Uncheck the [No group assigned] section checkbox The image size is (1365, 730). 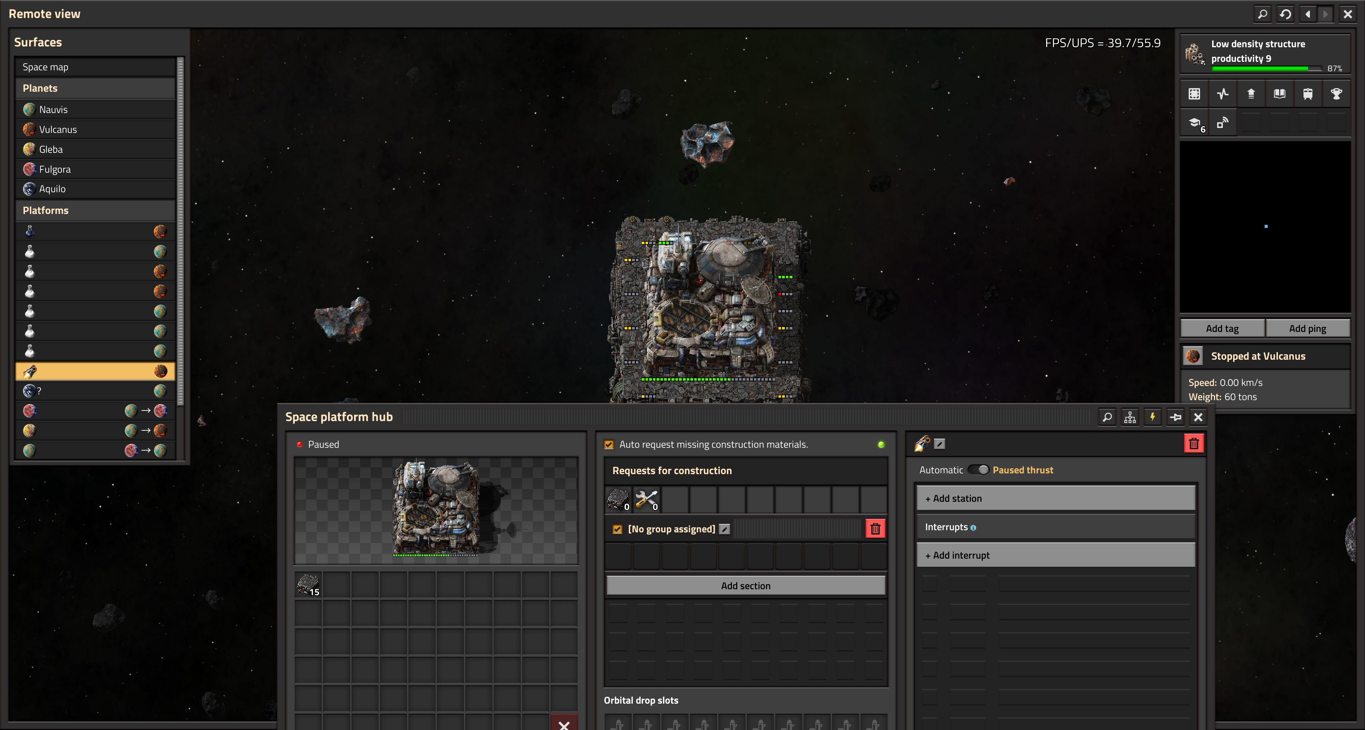(617, 529)
